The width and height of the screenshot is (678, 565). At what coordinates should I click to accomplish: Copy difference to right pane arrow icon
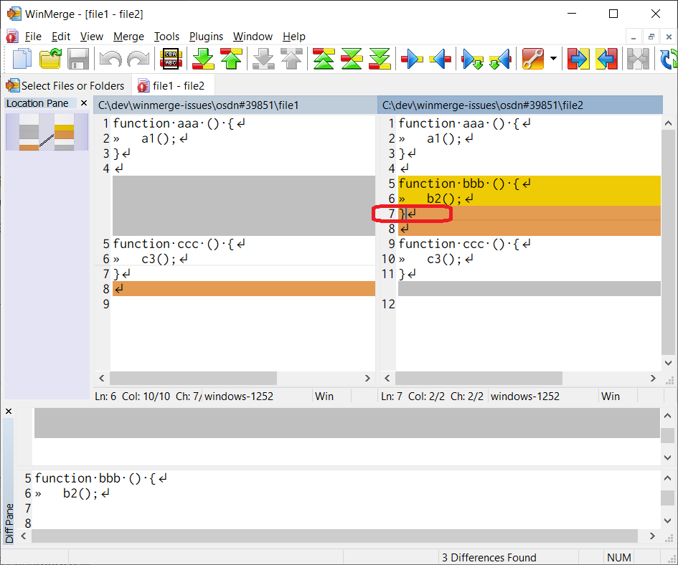(411, 60)
